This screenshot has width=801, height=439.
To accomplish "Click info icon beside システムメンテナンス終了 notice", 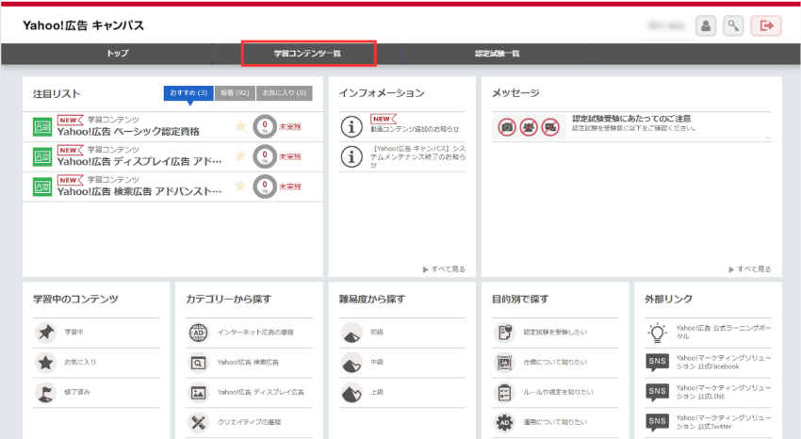I will click(x=351, y=156).
